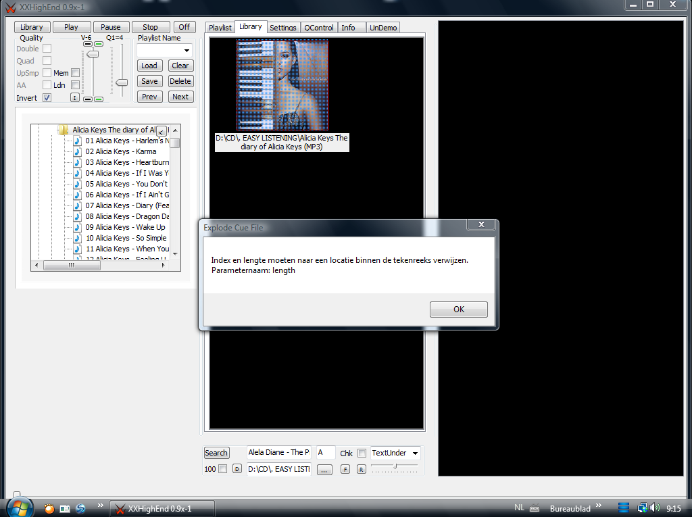Click the Stop button

[x=150, y=27]
